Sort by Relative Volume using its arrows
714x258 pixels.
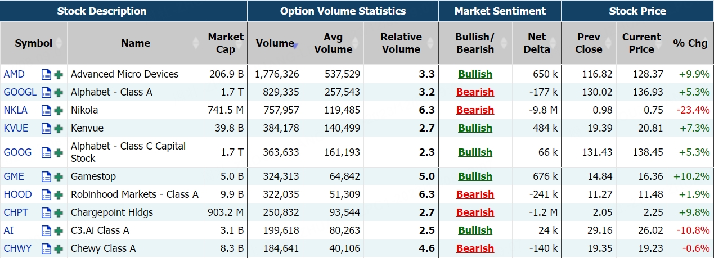(430, 43)
